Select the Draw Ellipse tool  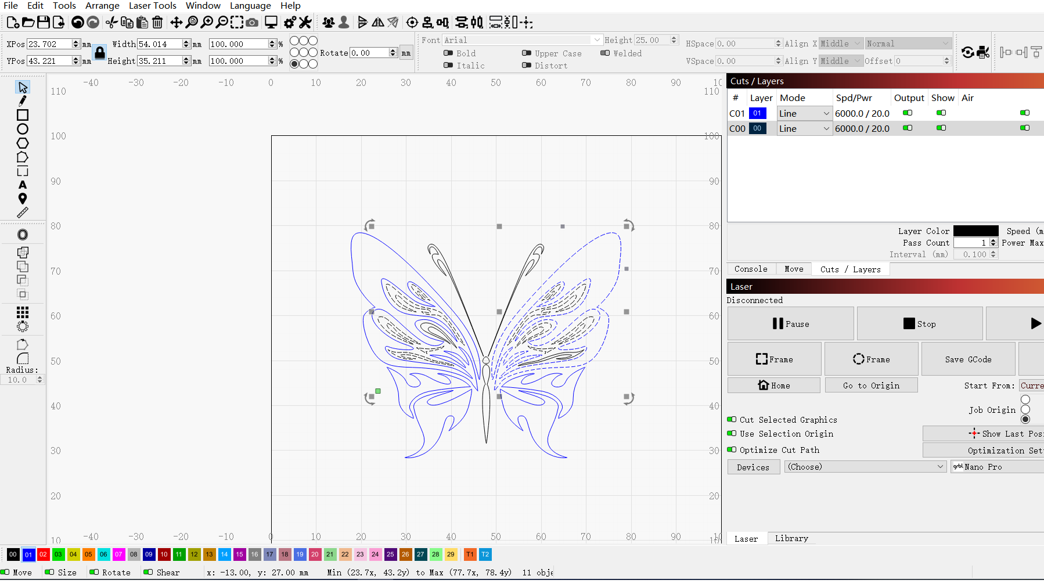[x=23, y=129]
